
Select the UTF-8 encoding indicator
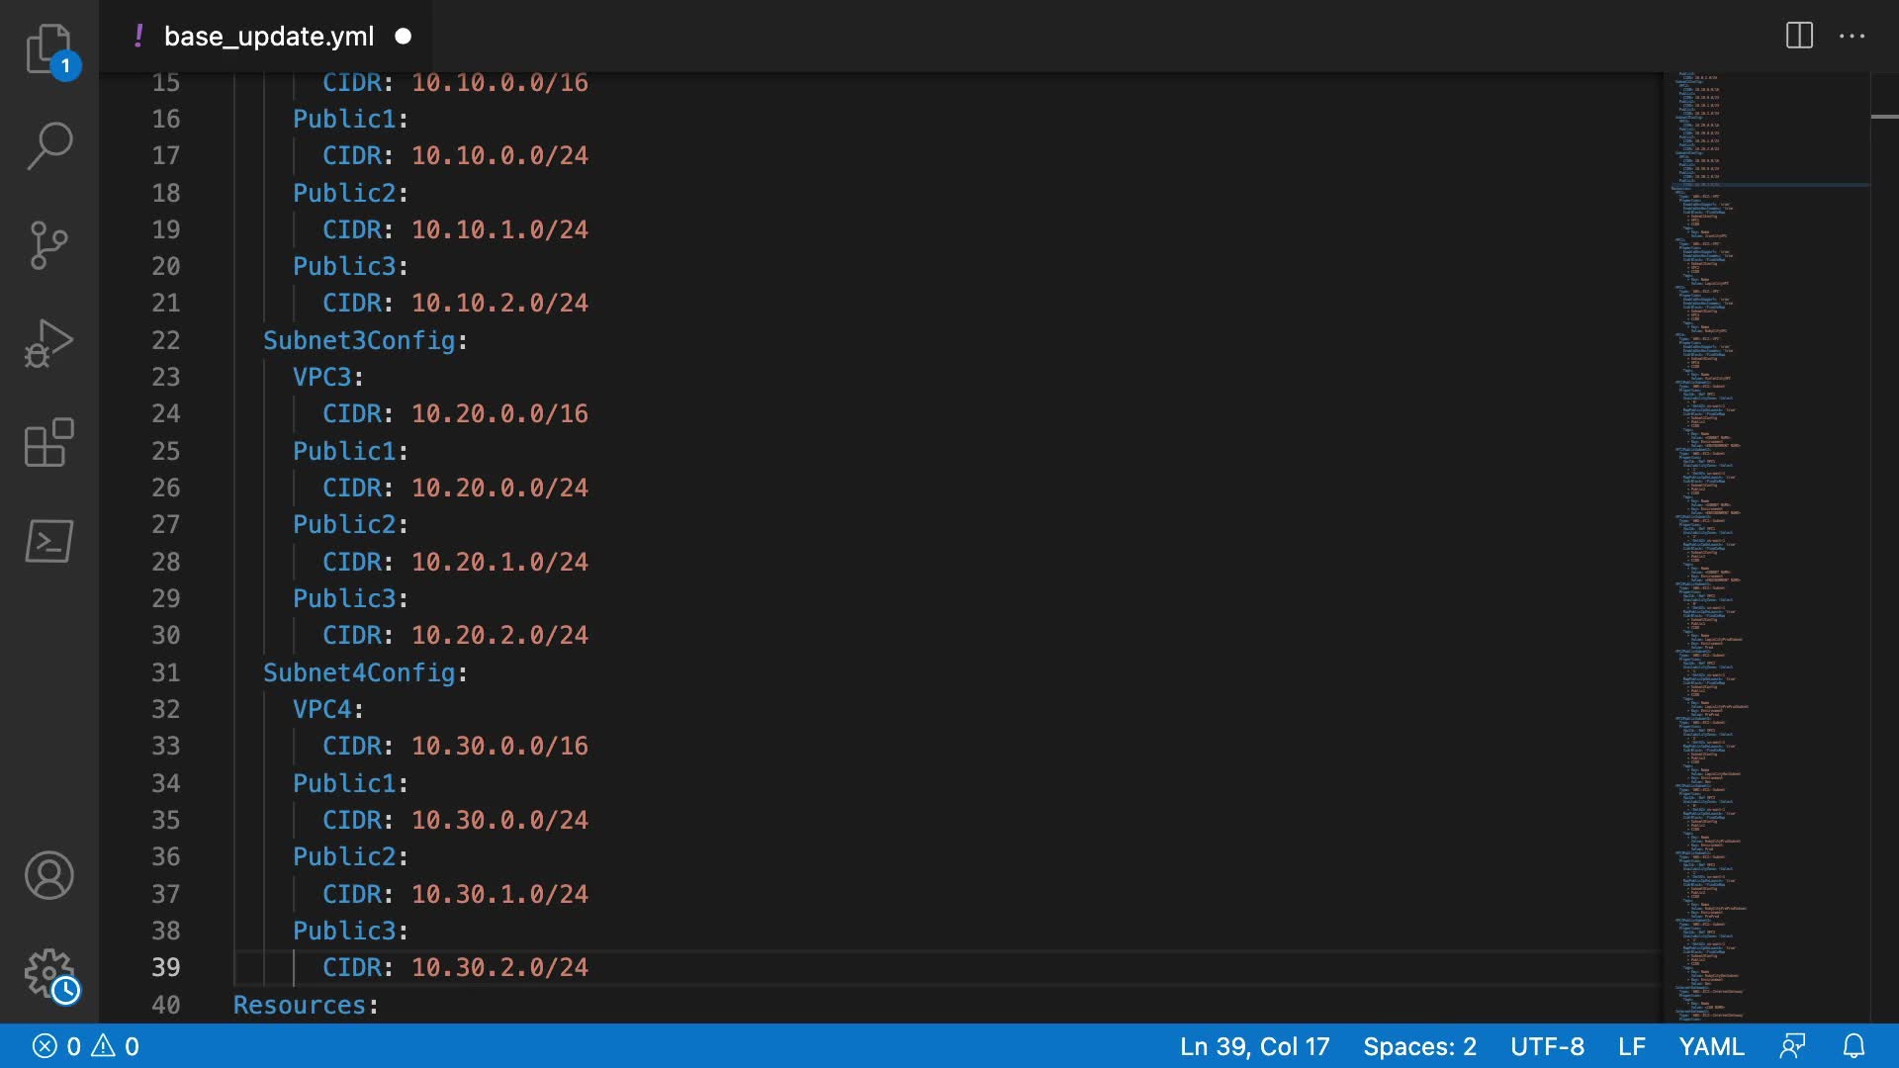click(x=1547, y=1046)
